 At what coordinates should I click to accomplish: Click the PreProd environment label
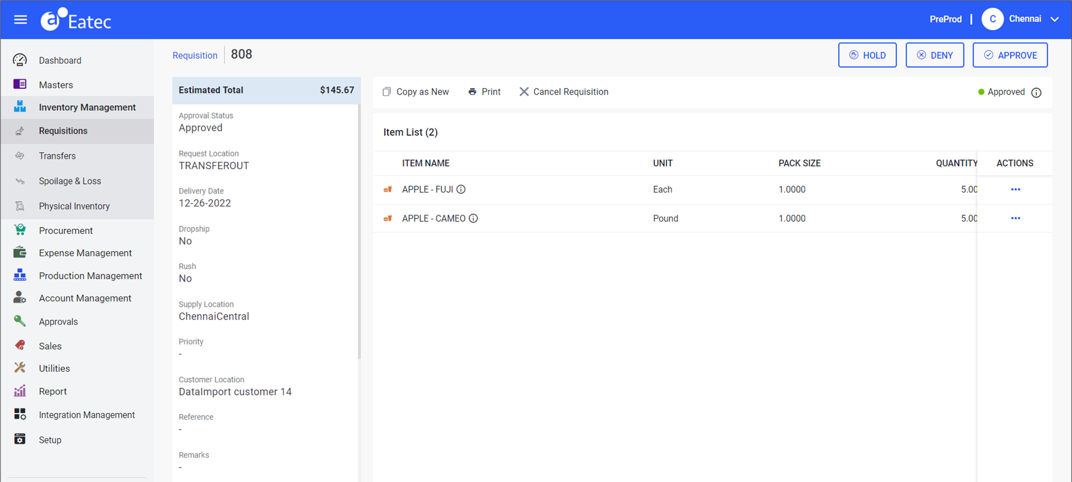pyautogui.click(x=945, y=19)
